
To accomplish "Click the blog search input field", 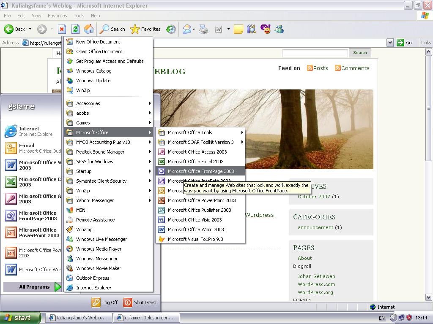I will coord(315,53).
